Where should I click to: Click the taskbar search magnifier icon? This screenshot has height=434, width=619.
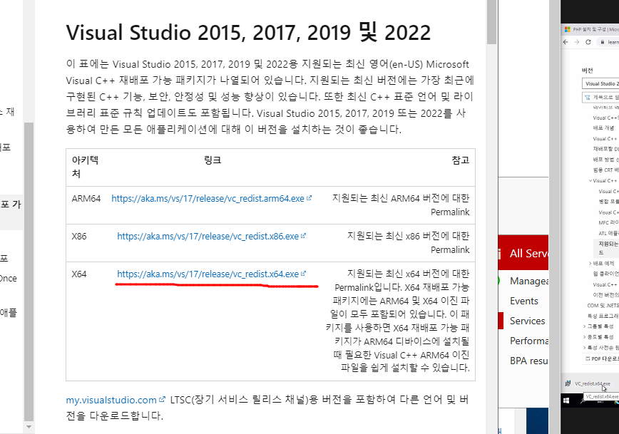[583, 401]
